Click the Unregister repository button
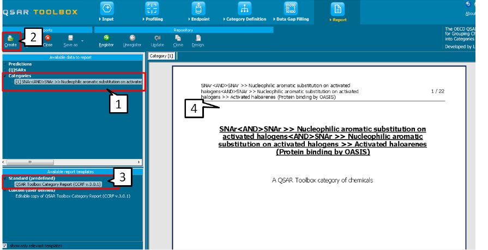 (x=132, y=41)
